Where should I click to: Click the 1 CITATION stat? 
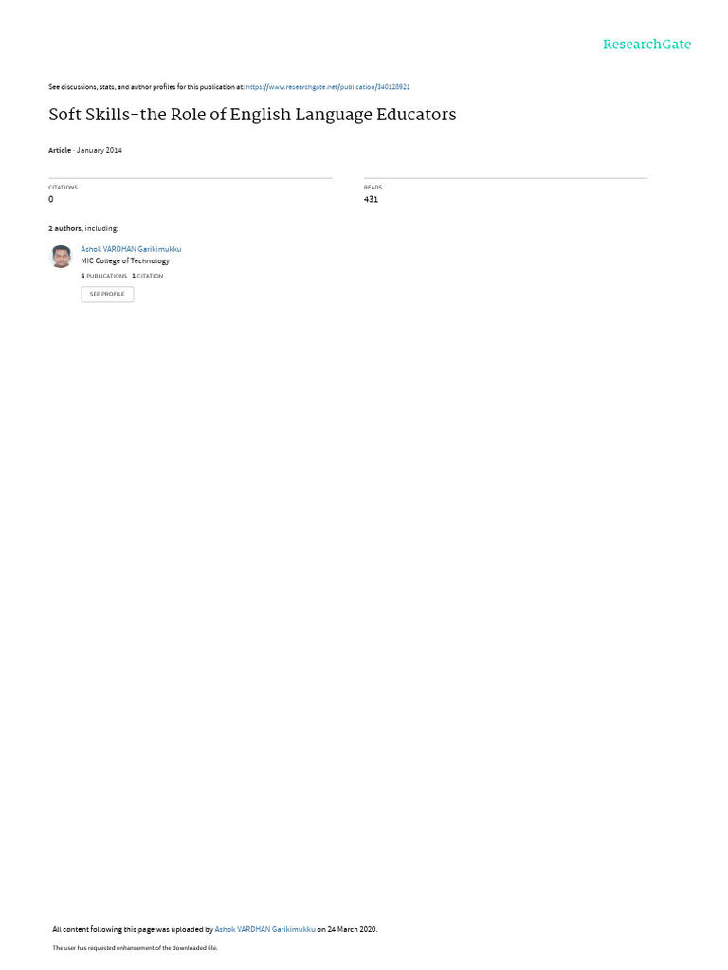point(147,276)
